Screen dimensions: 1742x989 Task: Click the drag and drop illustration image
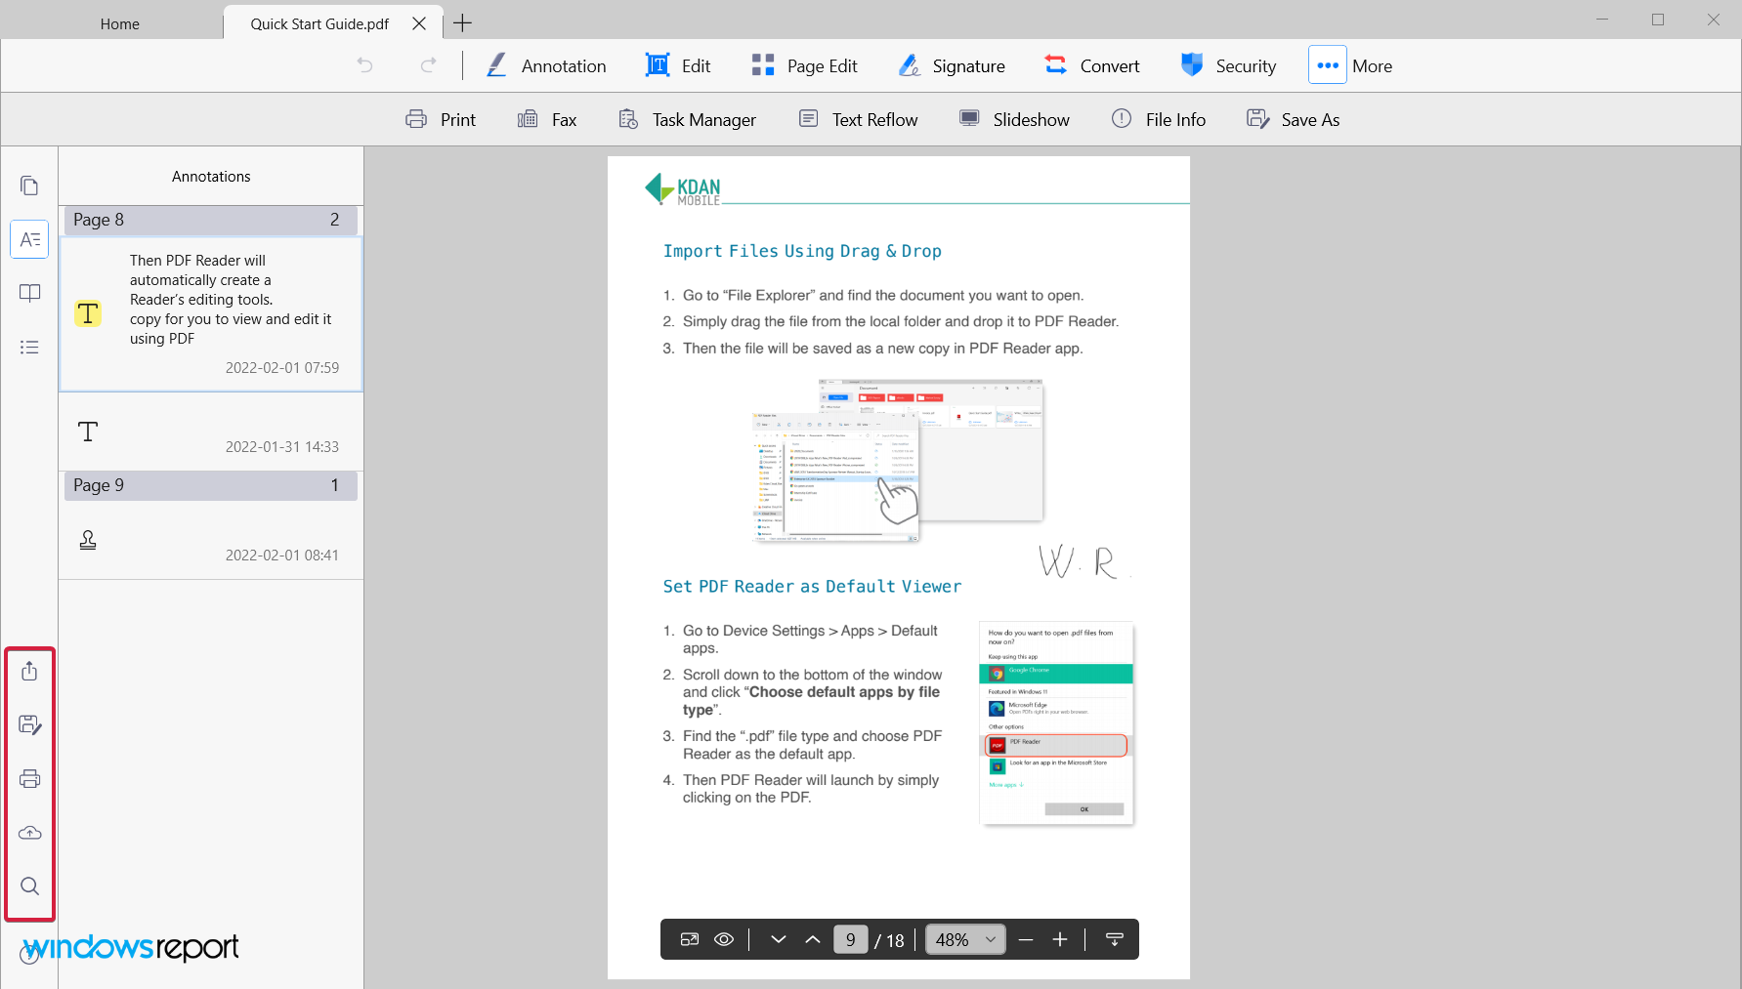[x=898, y=460]
